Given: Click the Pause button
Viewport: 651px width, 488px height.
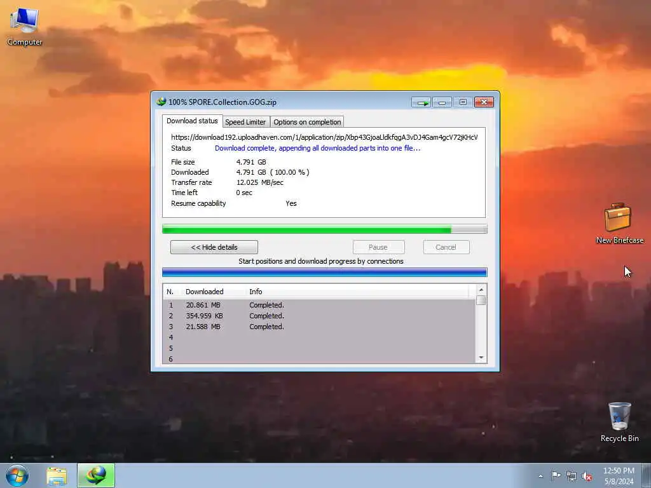Looking at the screenshot, I should (378, 247).
